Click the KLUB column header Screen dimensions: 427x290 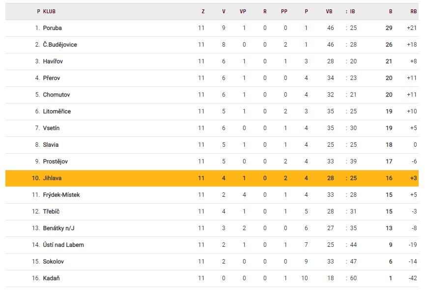[50, 11]
